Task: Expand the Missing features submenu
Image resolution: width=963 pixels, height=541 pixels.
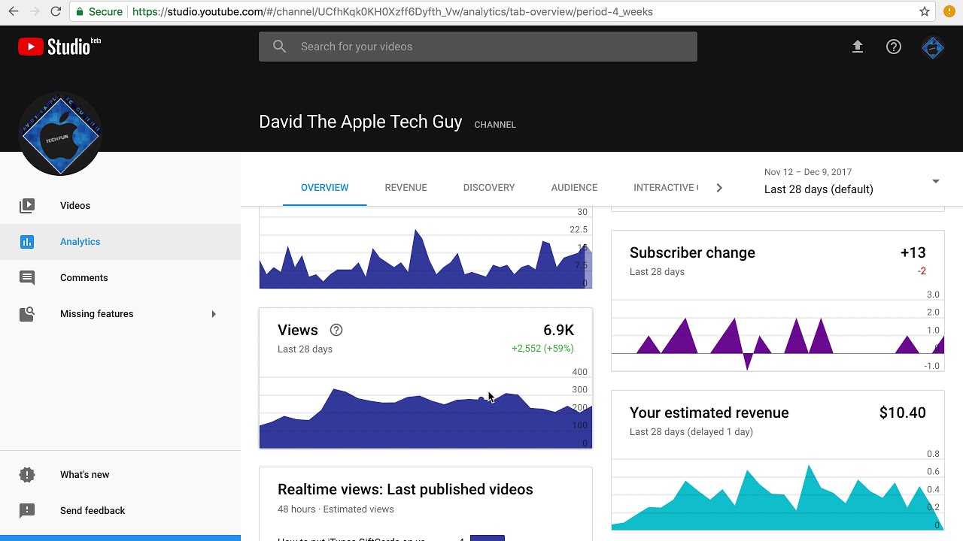Action: (x=214, y=314)
